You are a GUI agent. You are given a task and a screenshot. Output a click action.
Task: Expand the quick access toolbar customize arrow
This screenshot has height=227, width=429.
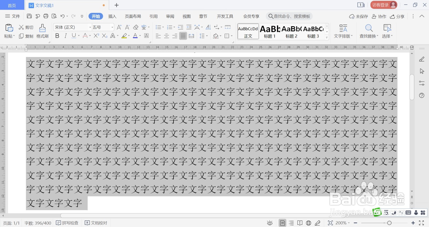coord(82,16)
